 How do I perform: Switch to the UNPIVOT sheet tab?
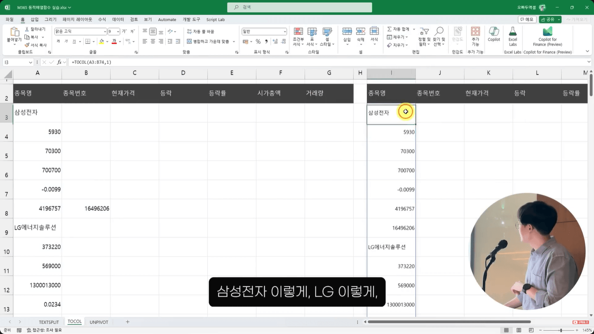[99, 322]
